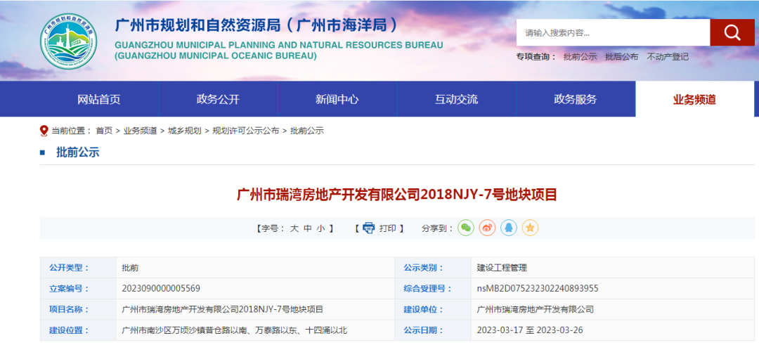Open 批后公布 special query link
Screen dimensions: 759x357
(x=621, y=57)
